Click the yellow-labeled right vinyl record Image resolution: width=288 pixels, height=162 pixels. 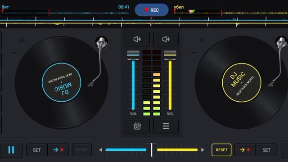click(242, 82)
